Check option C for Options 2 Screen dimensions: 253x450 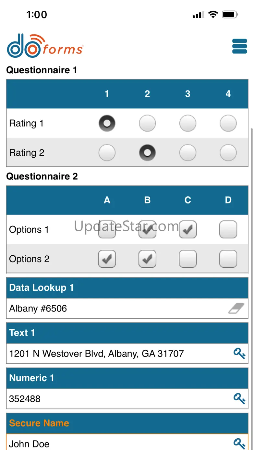[x=188, y=259]
